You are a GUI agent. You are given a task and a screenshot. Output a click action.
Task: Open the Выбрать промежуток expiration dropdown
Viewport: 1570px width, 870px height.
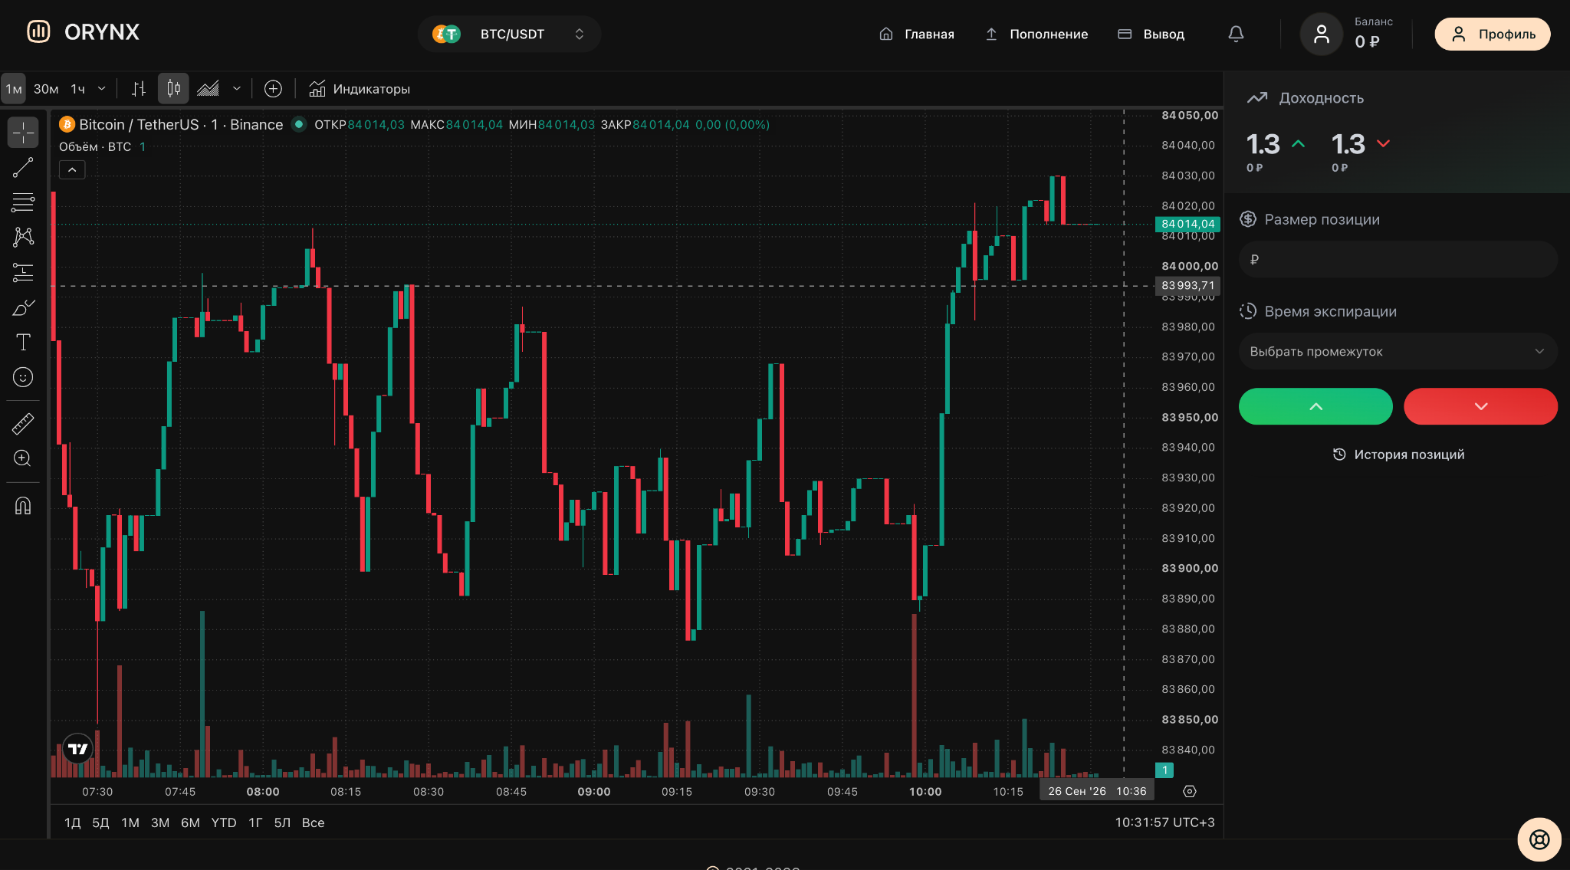pyautogui.click(x=1398, y=351)
